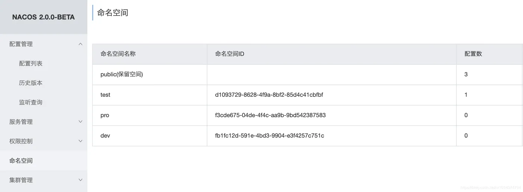This screenshot has width=523, height=192.
Task: Click the 配置数 column header
Action: pyautogui.click(x=473, y=54)
